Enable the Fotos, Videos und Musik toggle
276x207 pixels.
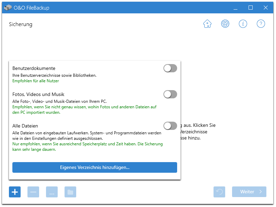[x=170, y=94]
